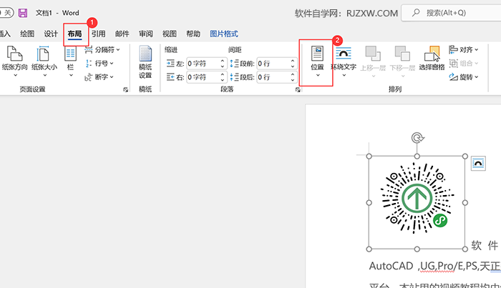This screenshot has height=288, width=501.
Task: Click the AutoCAD ,UG,Pro/E text line
Action: pyautogui.click(x=435, y=266)
